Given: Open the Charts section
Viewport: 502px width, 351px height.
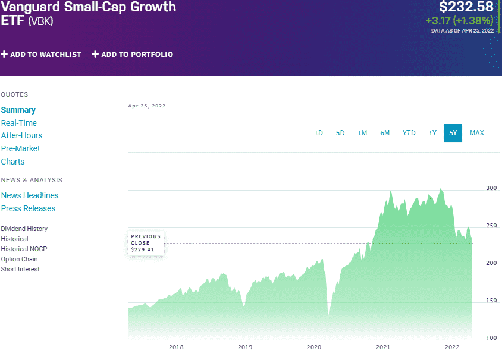Looking at the screenshot, I should pyautogui.click(x=12, y=162).
